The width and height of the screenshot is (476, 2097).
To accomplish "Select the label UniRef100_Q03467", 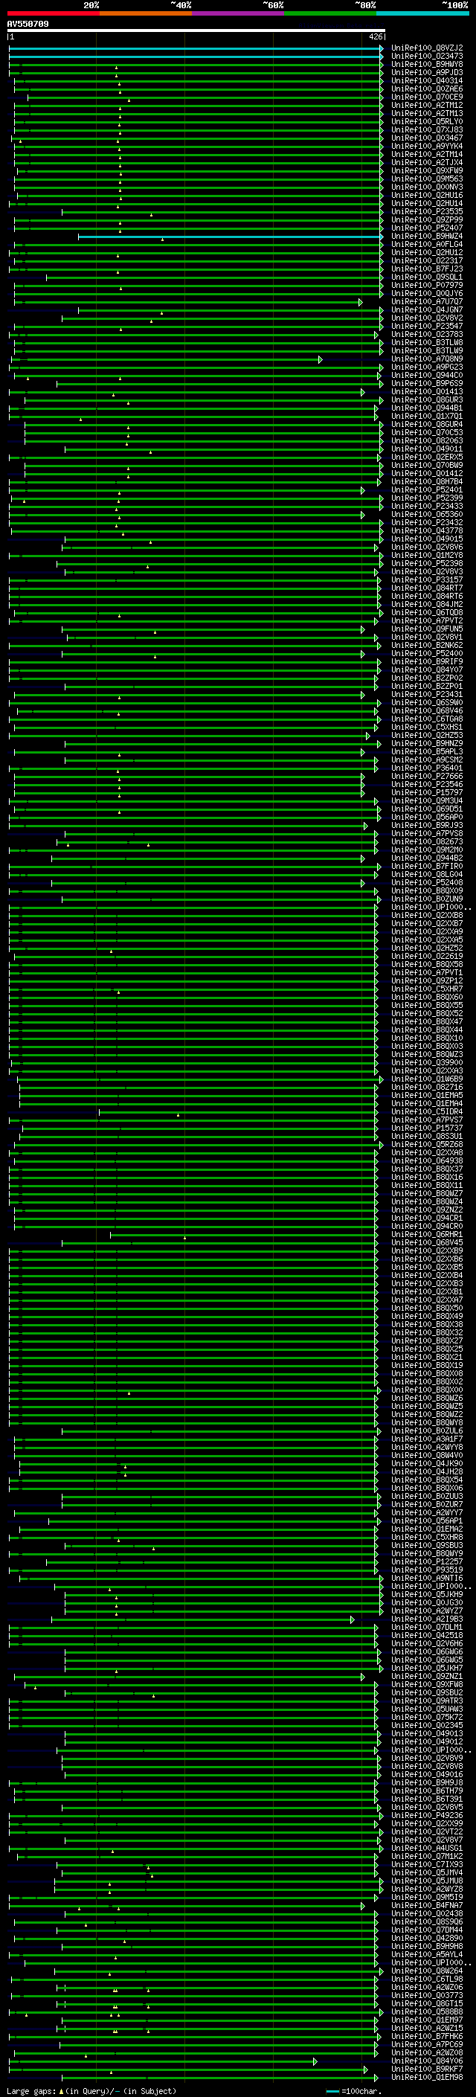I will click(427, 138).
